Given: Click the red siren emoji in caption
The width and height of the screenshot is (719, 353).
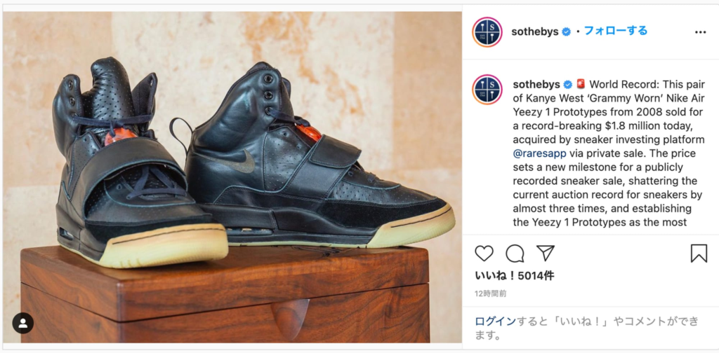Looking at the screenshot, I should [x=581, y=85].
